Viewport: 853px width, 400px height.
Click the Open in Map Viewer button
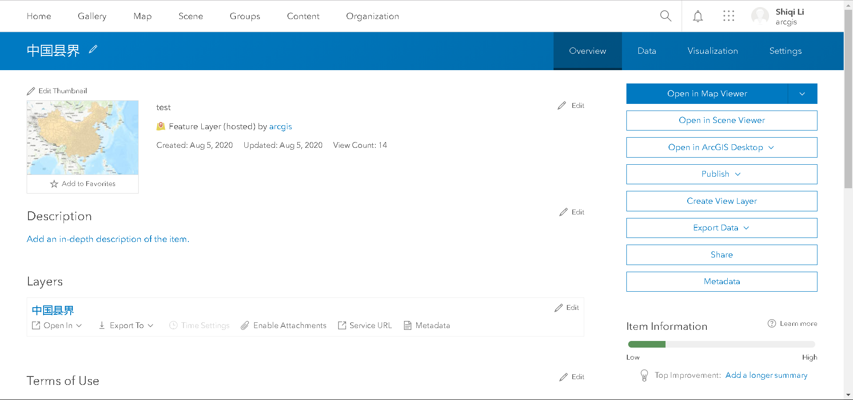point(707,94)
